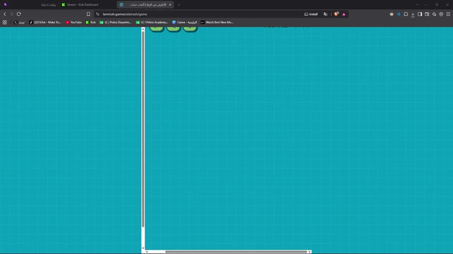Screen dimensions: 453x254
Task: Click the horizontal scrollbar's right arrow
Action: click(x=310, y=252)
